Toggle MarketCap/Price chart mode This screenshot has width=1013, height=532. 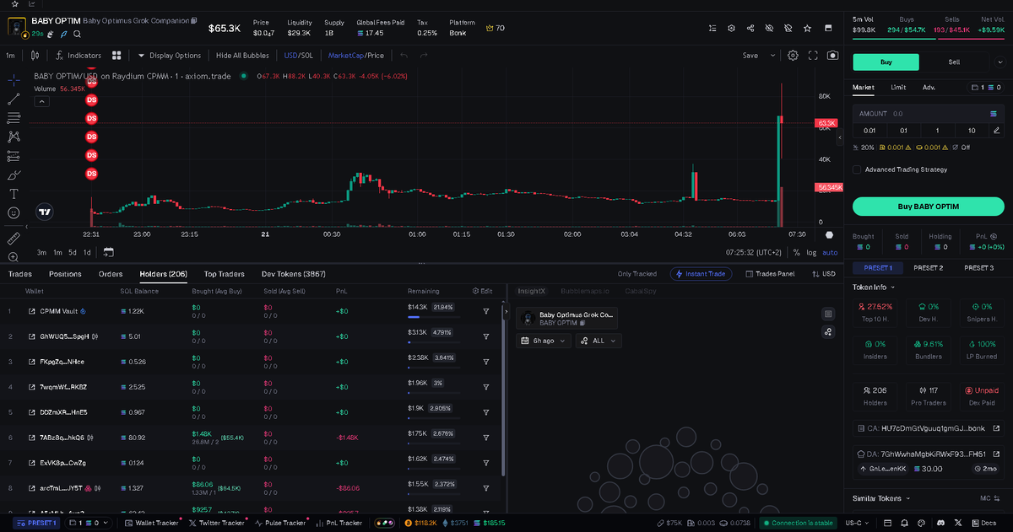pyautogui.click(x=355, y=56)
